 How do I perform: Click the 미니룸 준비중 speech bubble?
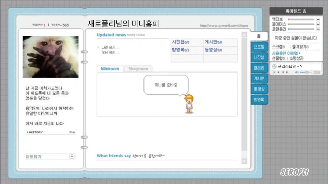(x=166, y=85)
